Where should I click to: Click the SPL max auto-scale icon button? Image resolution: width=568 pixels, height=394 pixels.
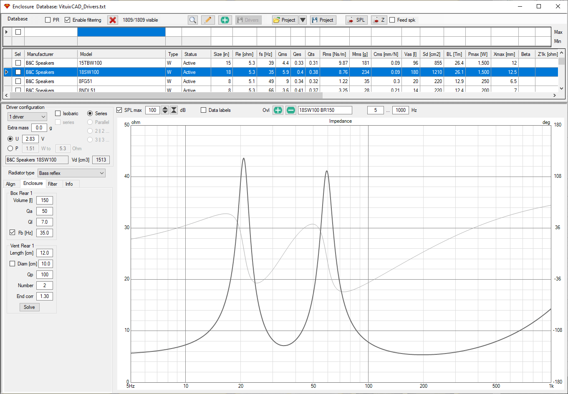click(174, 110)
